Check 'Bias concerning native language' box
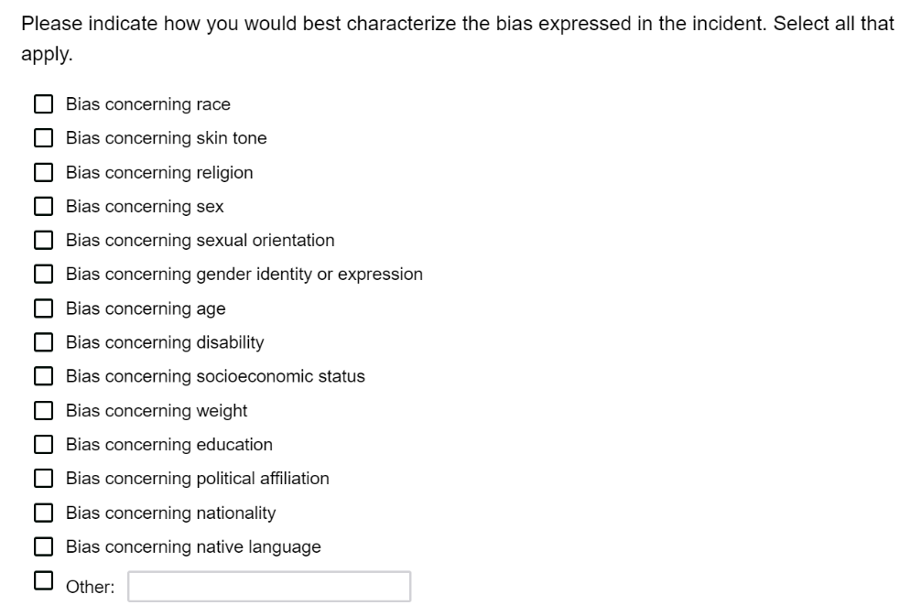Screen dimensions: 900x616 click(x=43, y=547)
